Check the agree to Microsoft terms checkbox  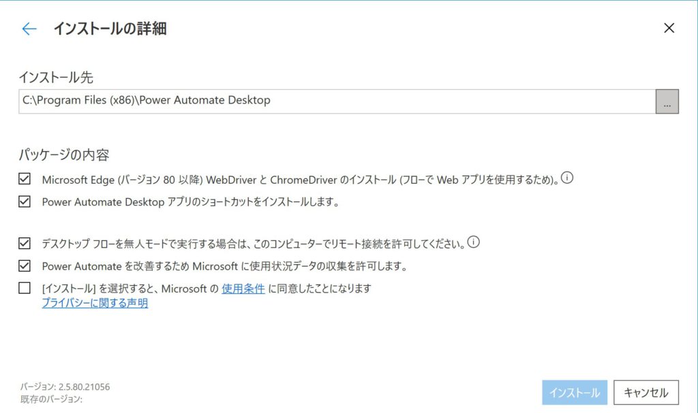[x=25, y=288]
